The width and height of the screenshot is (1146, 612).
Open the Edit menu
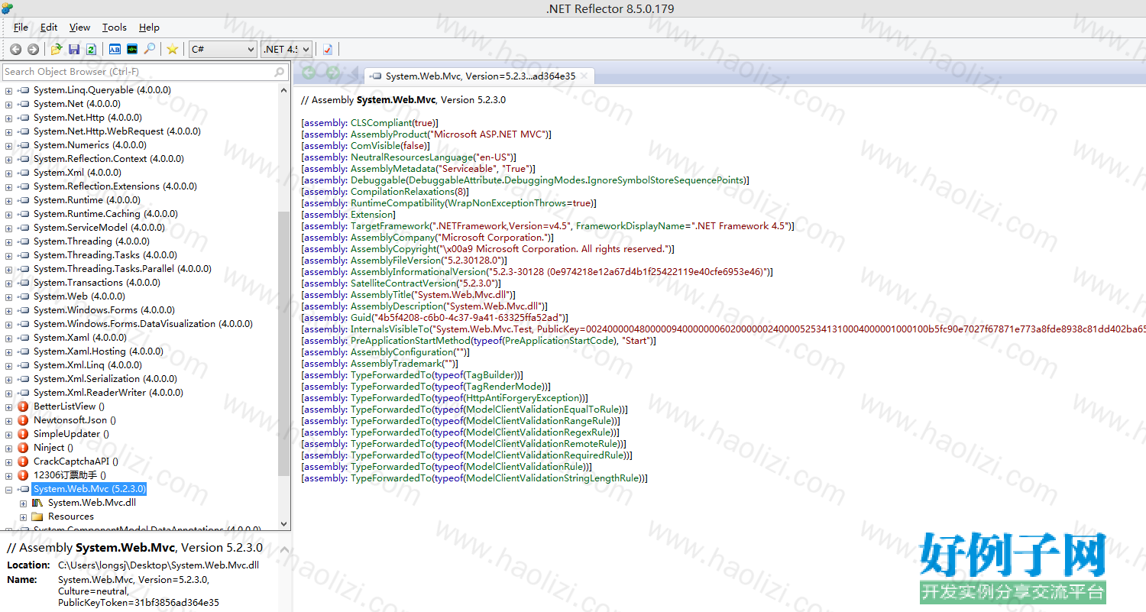49,28
